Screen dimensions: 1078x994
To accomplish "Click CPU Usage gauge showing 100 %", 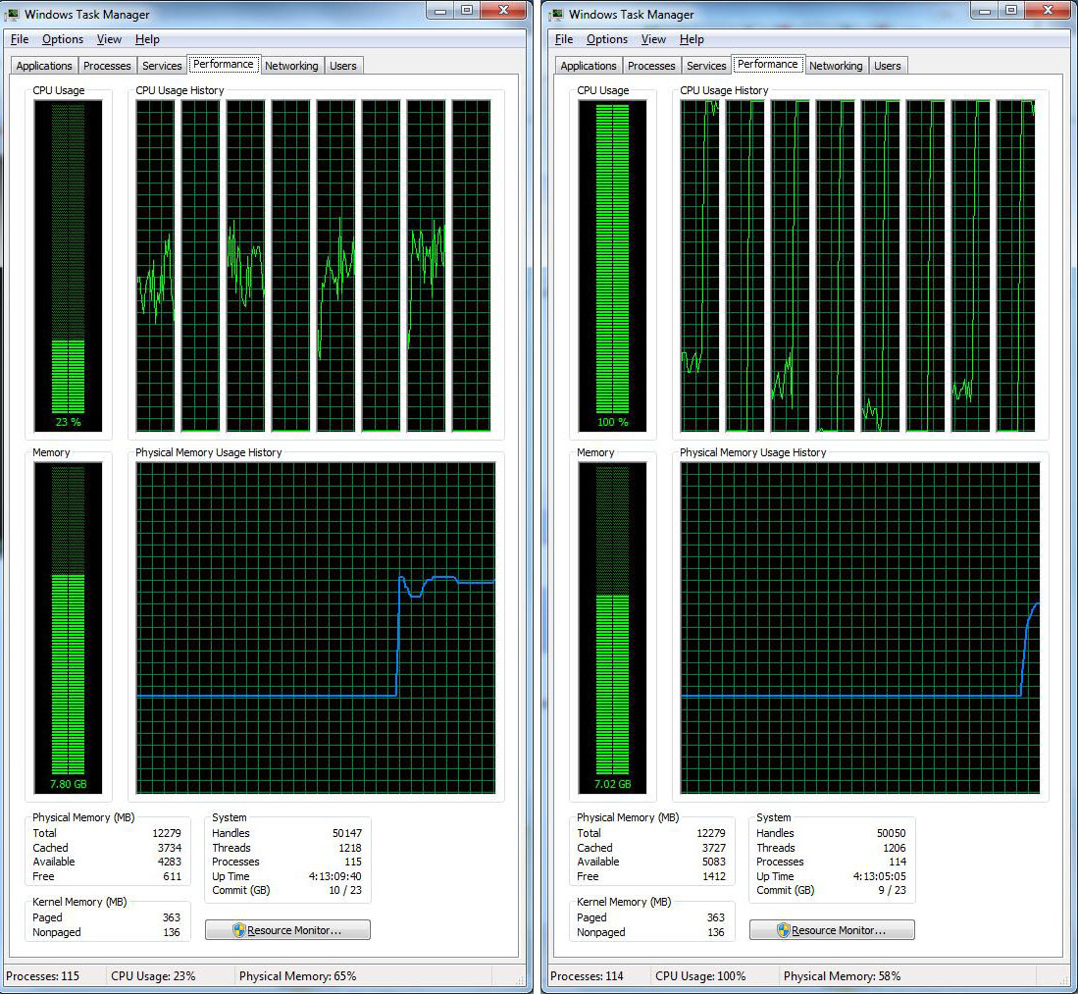I will (x=612, y=266).
